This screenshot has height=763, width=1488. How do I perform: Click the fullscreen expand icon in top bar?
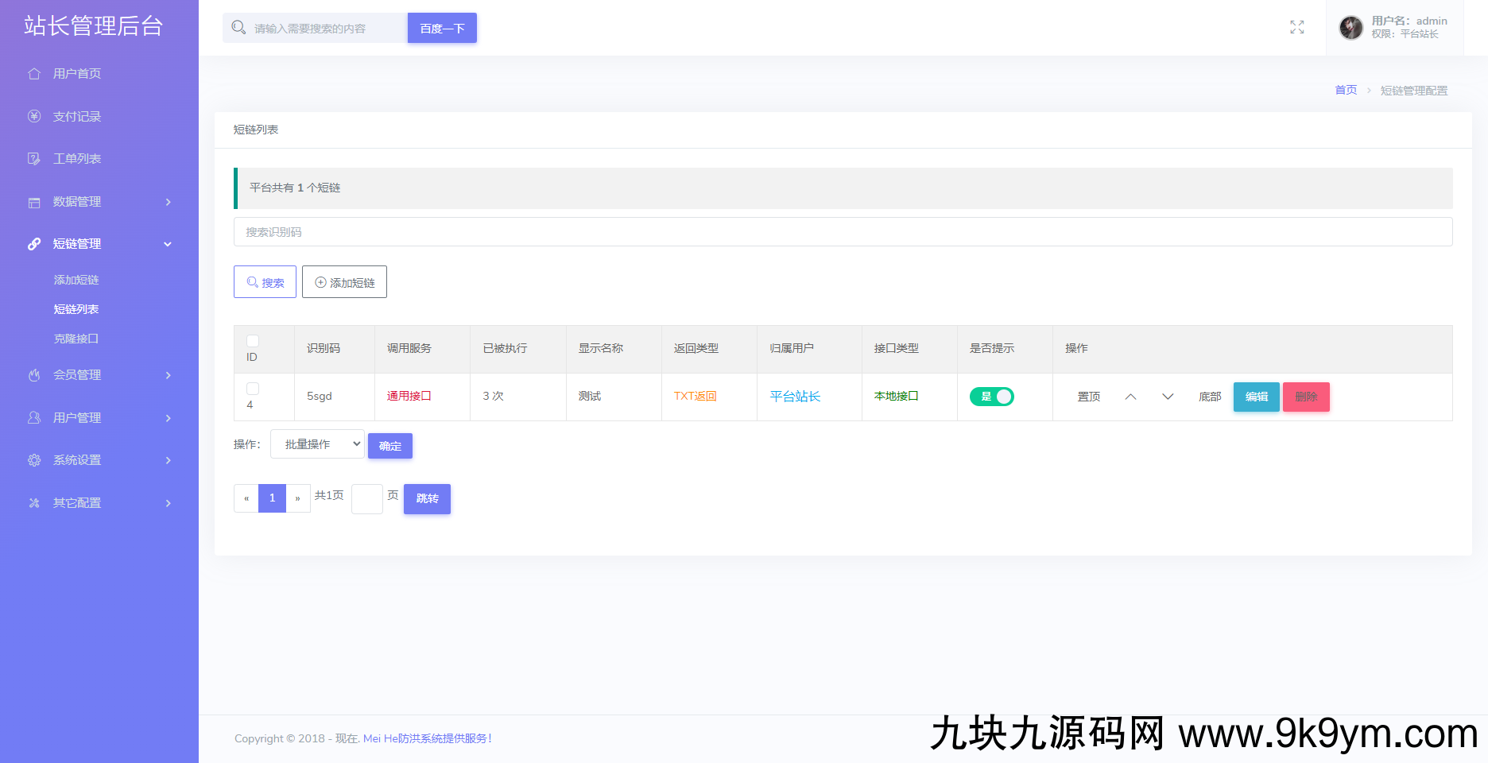[x=1297, y=27]
